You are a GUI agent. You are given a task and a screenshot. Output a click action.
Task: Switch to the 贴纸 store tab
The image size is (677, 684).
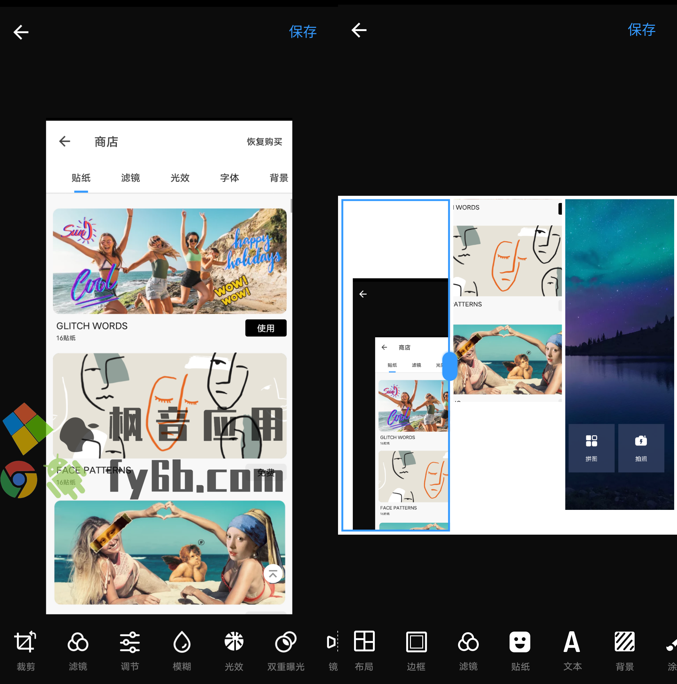pos(81,178)
